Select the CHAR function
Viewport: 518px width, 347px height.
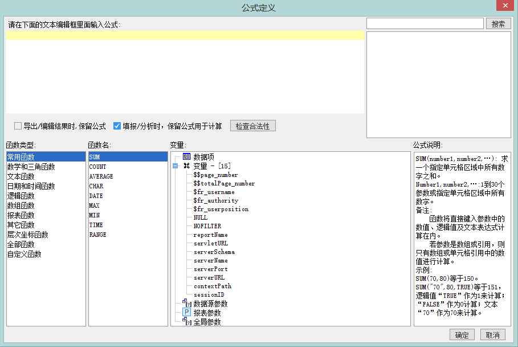[128, 186]
